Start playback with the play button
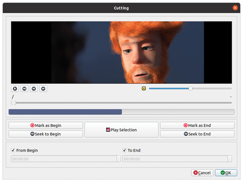 click(x=15, y=89)
